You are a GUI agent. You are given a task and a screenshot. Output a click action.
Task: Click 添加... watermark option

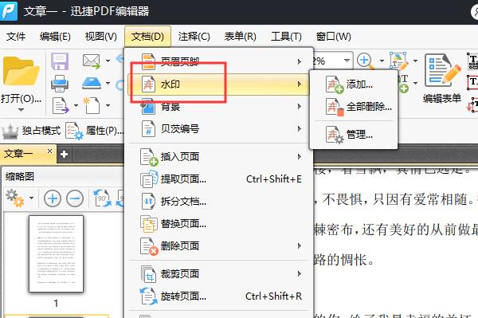click(354, 84)
